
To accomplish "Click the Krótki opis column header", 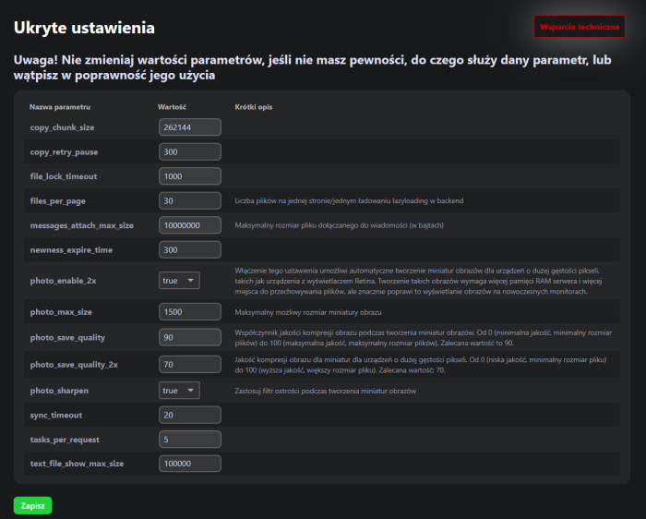I will click(x=253, y=107).
